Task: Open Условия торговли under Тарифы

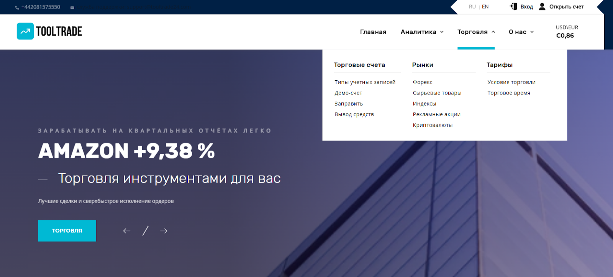Action: (511, 82)
